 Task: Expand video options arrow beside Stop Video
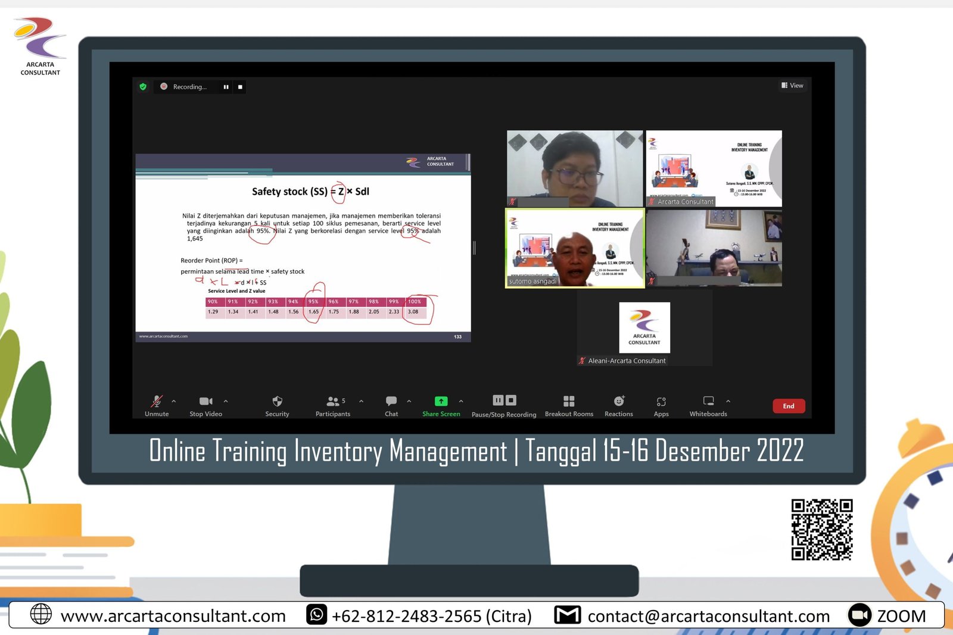[226, 401]
